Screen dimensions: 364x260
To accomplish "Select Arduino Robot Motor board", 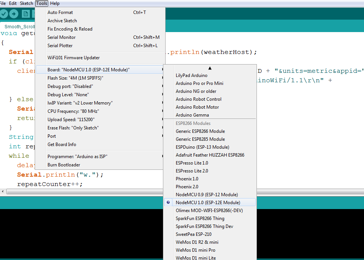I will click(210, 107).
